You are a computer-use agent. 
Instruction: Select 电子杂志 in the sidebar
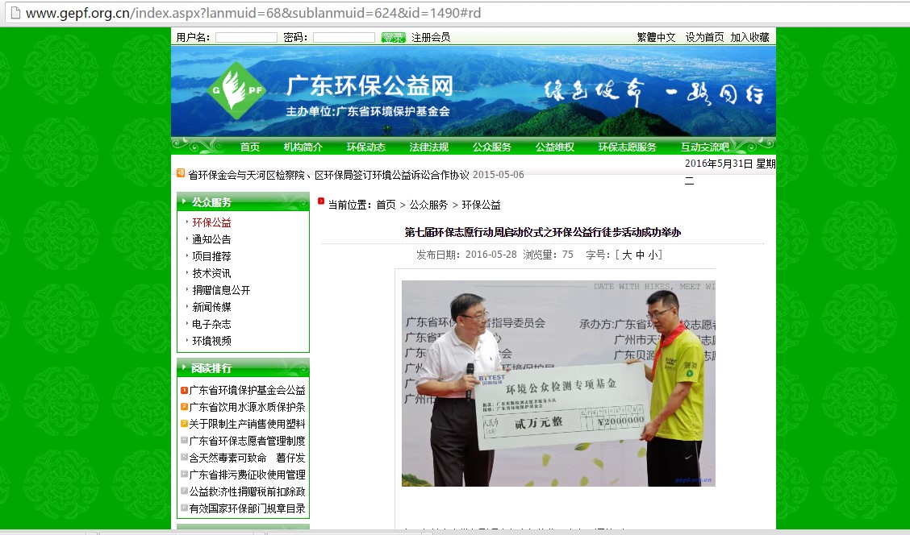(212, 324)
